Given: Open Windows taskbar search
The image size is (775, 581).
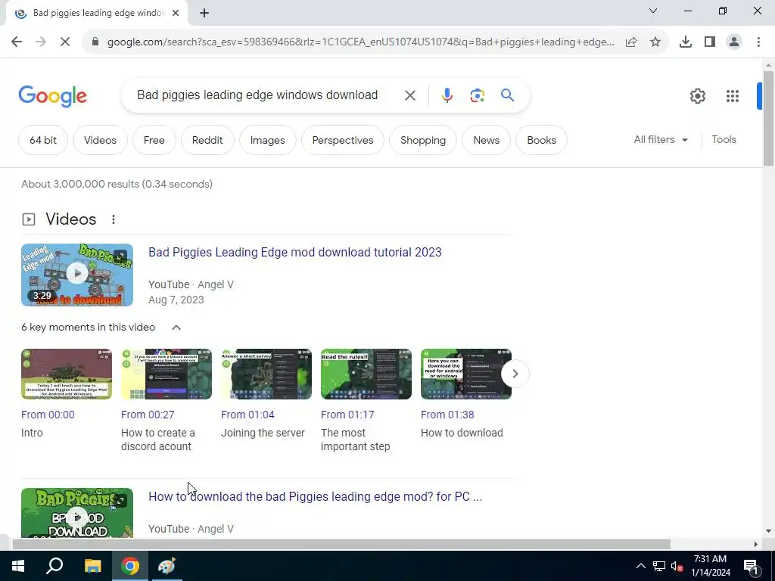Looking at the screenshot, I should pyautogui.click(x=54, y=566).
